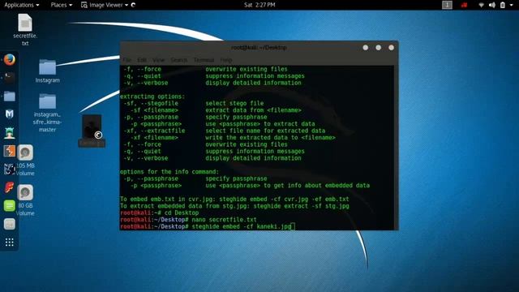Viewport: 519px width, 292px height.
Task: Click the terminal title bar root@kali: ~/Desktop
Action: pos(259,48)
